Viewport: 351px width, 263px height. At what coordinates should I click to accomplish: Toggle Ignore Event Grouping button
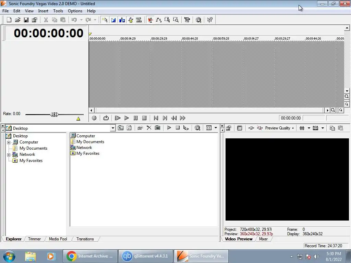coord(139,20)
